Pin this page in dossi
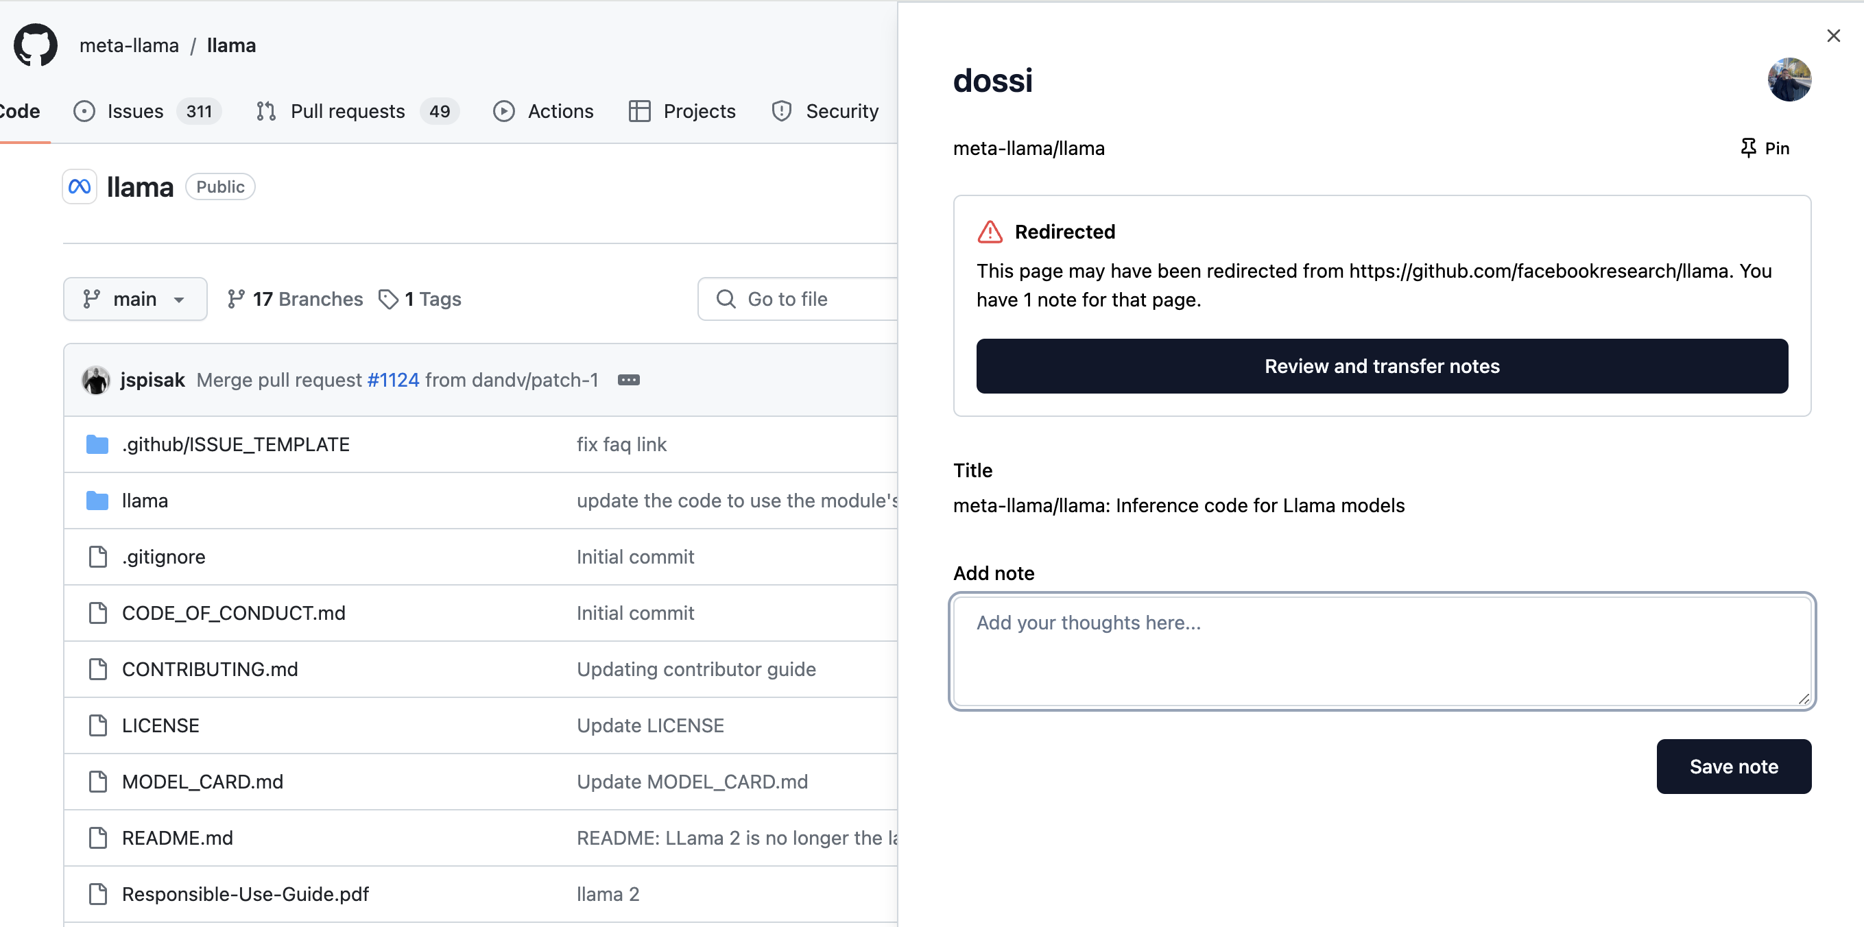Image resolution: width=1864 pixels, height=927 pixels. pos(1764,148)
